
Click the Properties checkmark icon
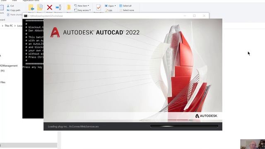[x=99, y=7]
